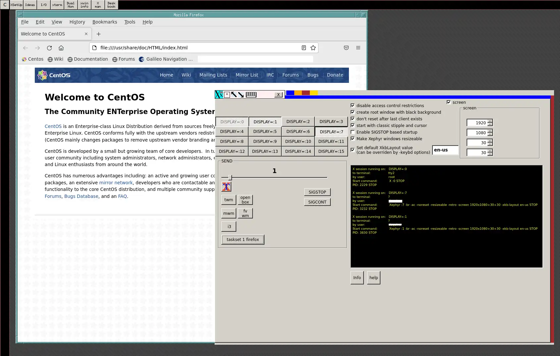The height and width of the screenshot is (356, 560).
Task: Click the taskset 1 firefox button
Action: pos(243,239)
